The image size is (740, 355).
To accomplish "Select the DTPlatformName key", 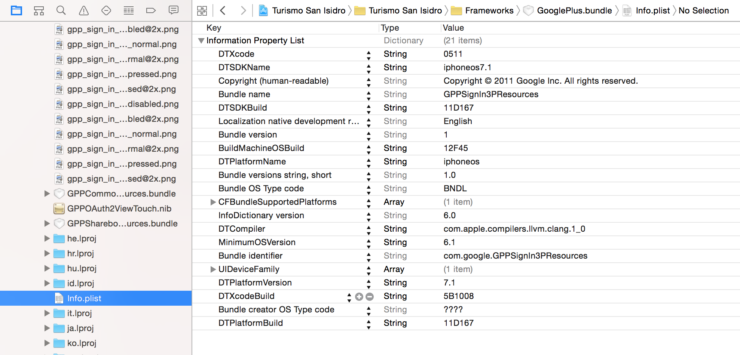I will (x=252, y=161).
